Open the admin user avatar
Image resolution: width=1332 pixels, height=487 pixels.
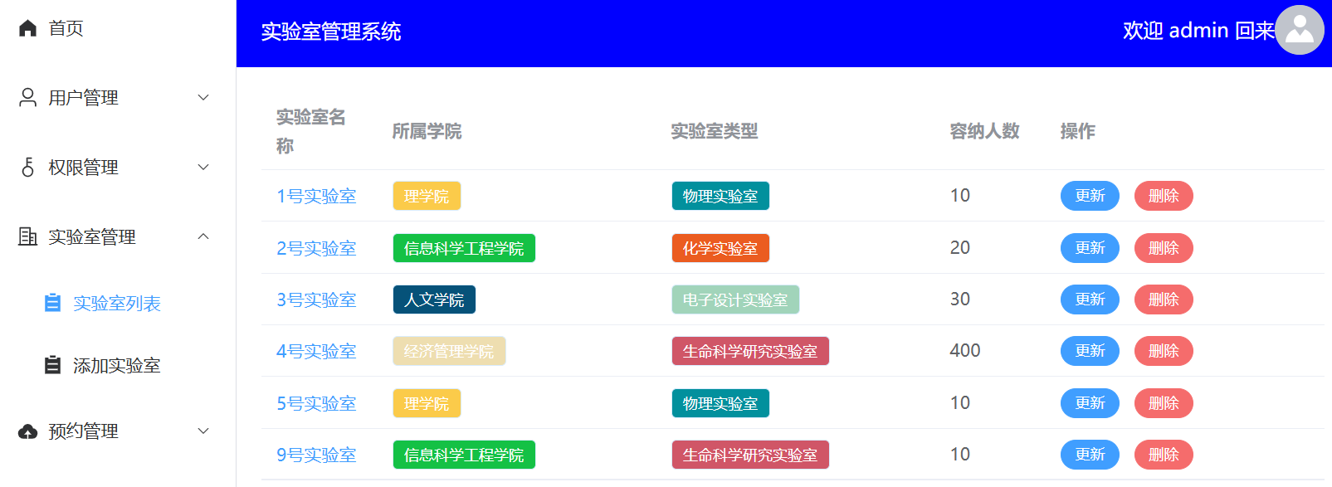1299,30
